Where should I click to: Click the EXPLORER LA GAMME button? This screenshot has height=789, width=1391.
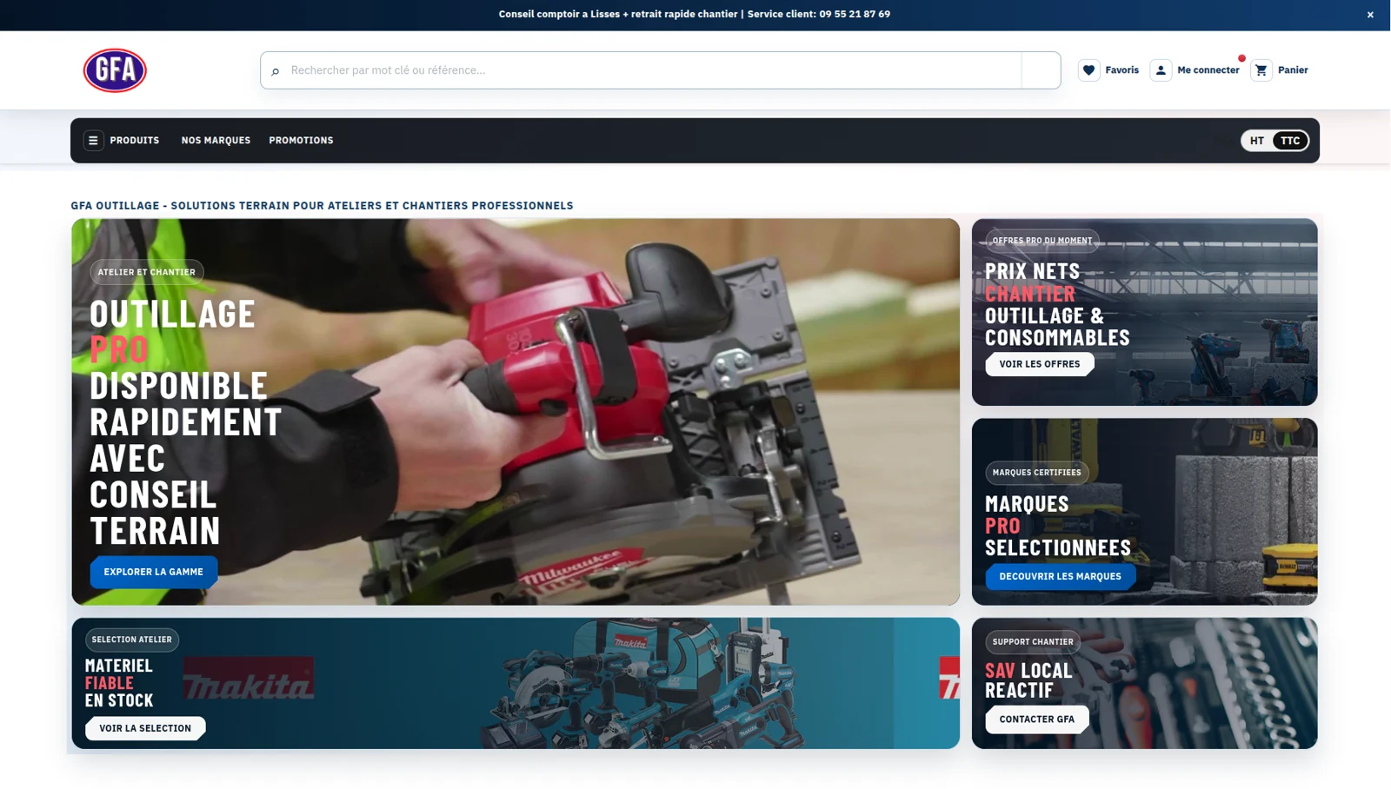click(154, 572)
